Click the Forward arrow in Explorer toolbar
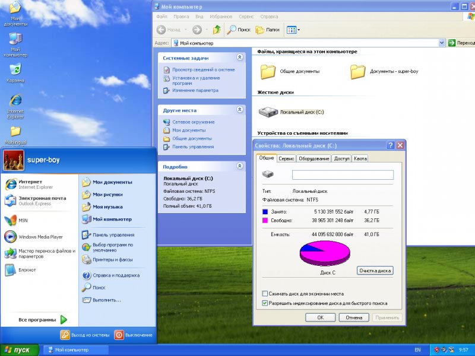 pyautogui.click(x=197, y=30)
